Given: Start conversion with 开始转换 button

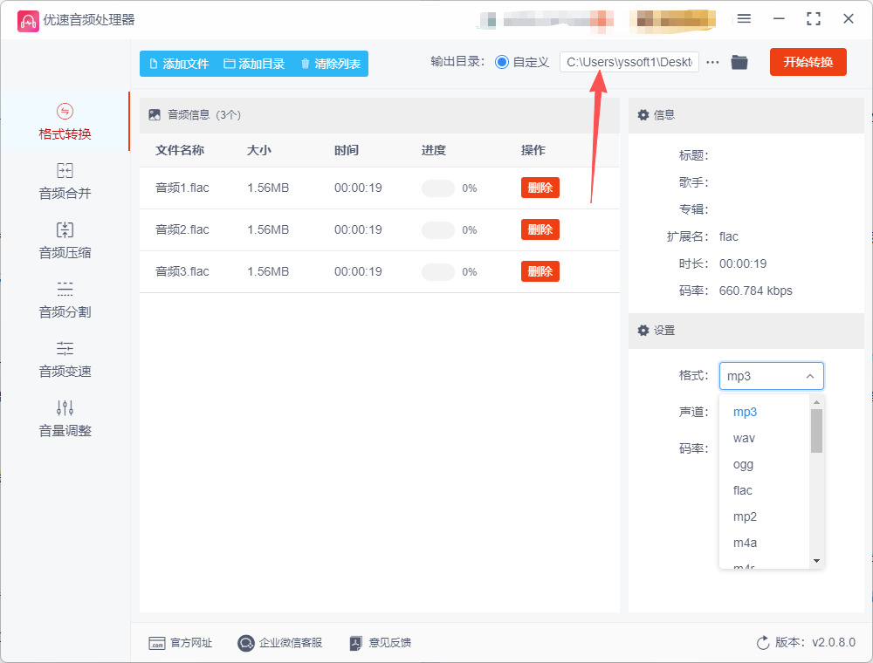Looking at the screenshot, I should click(x=808, y=62).
